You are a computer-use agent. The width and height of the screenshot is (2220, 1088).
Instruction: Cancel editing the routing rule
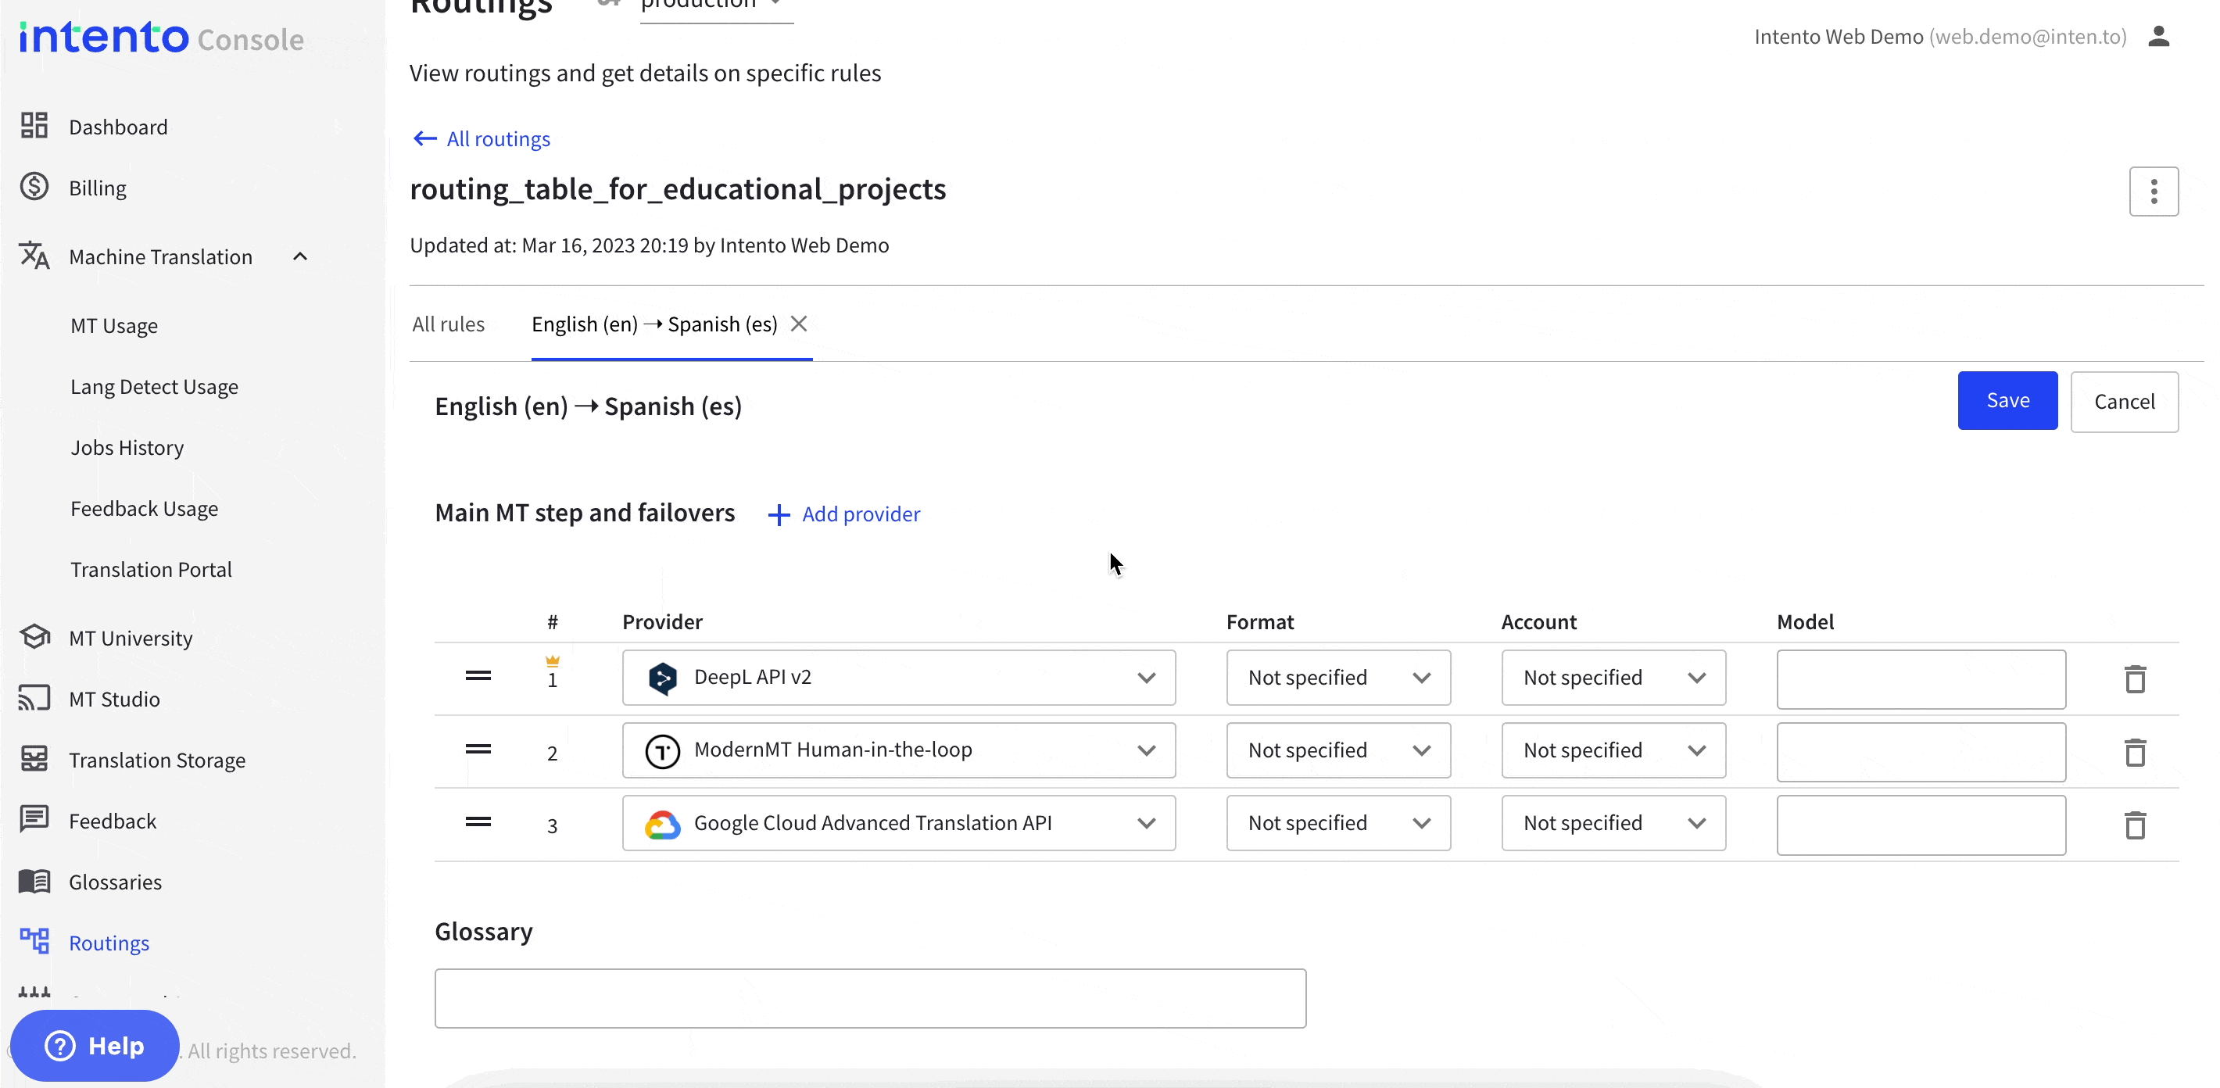coord(2125,402)
